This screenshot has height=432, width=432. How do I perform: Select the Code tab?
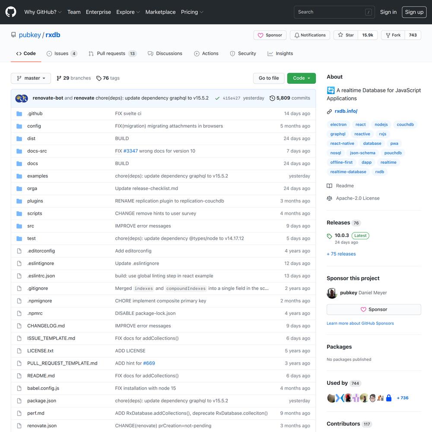pos(26,54)
